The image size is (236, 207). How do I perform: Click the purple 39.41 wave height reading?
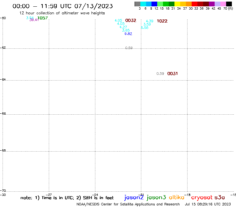point(34,20)
